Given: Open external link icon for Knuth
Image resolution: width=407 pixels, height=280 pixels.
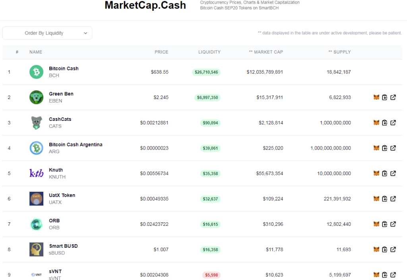Looking at the screenshot, I should click(x=393, y=173).
